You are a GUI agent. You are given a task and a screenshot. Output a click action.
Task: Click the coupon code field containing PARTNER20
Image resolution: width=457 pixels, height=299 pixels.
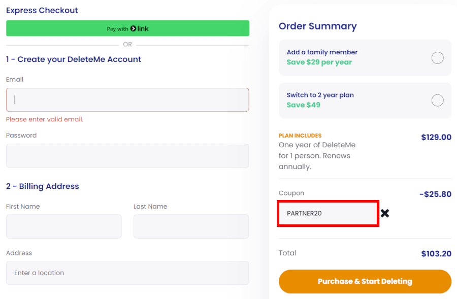tap(328, 213)
